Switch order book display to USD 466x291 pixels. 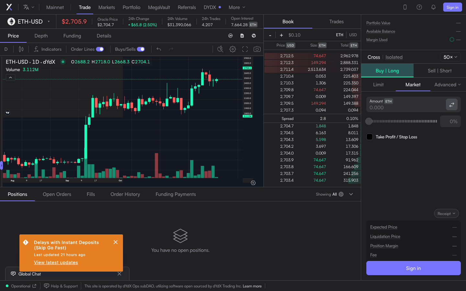(x=353, y=35)
